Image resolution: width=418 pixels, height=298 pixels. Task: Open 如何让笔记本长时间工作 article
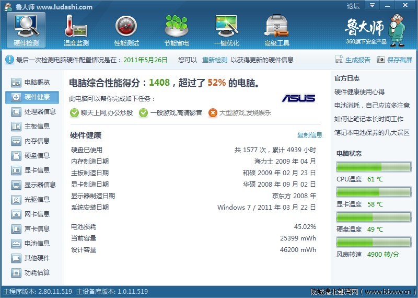[369, 119]
